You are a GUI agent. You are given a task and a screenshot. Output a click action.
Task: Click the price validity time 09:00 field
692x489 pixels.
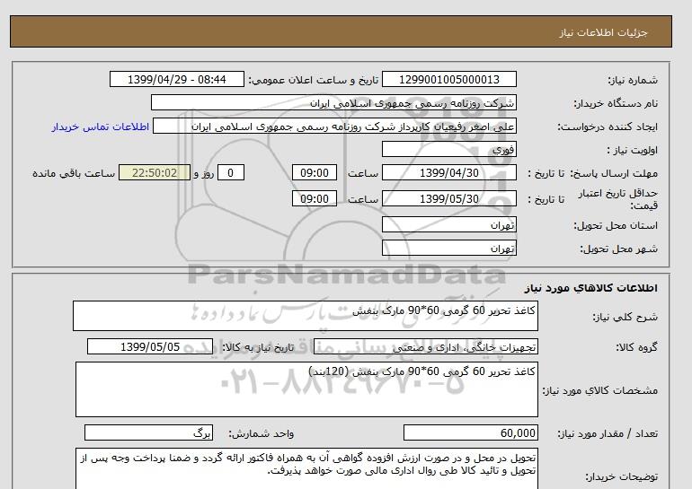click(315, 198)
